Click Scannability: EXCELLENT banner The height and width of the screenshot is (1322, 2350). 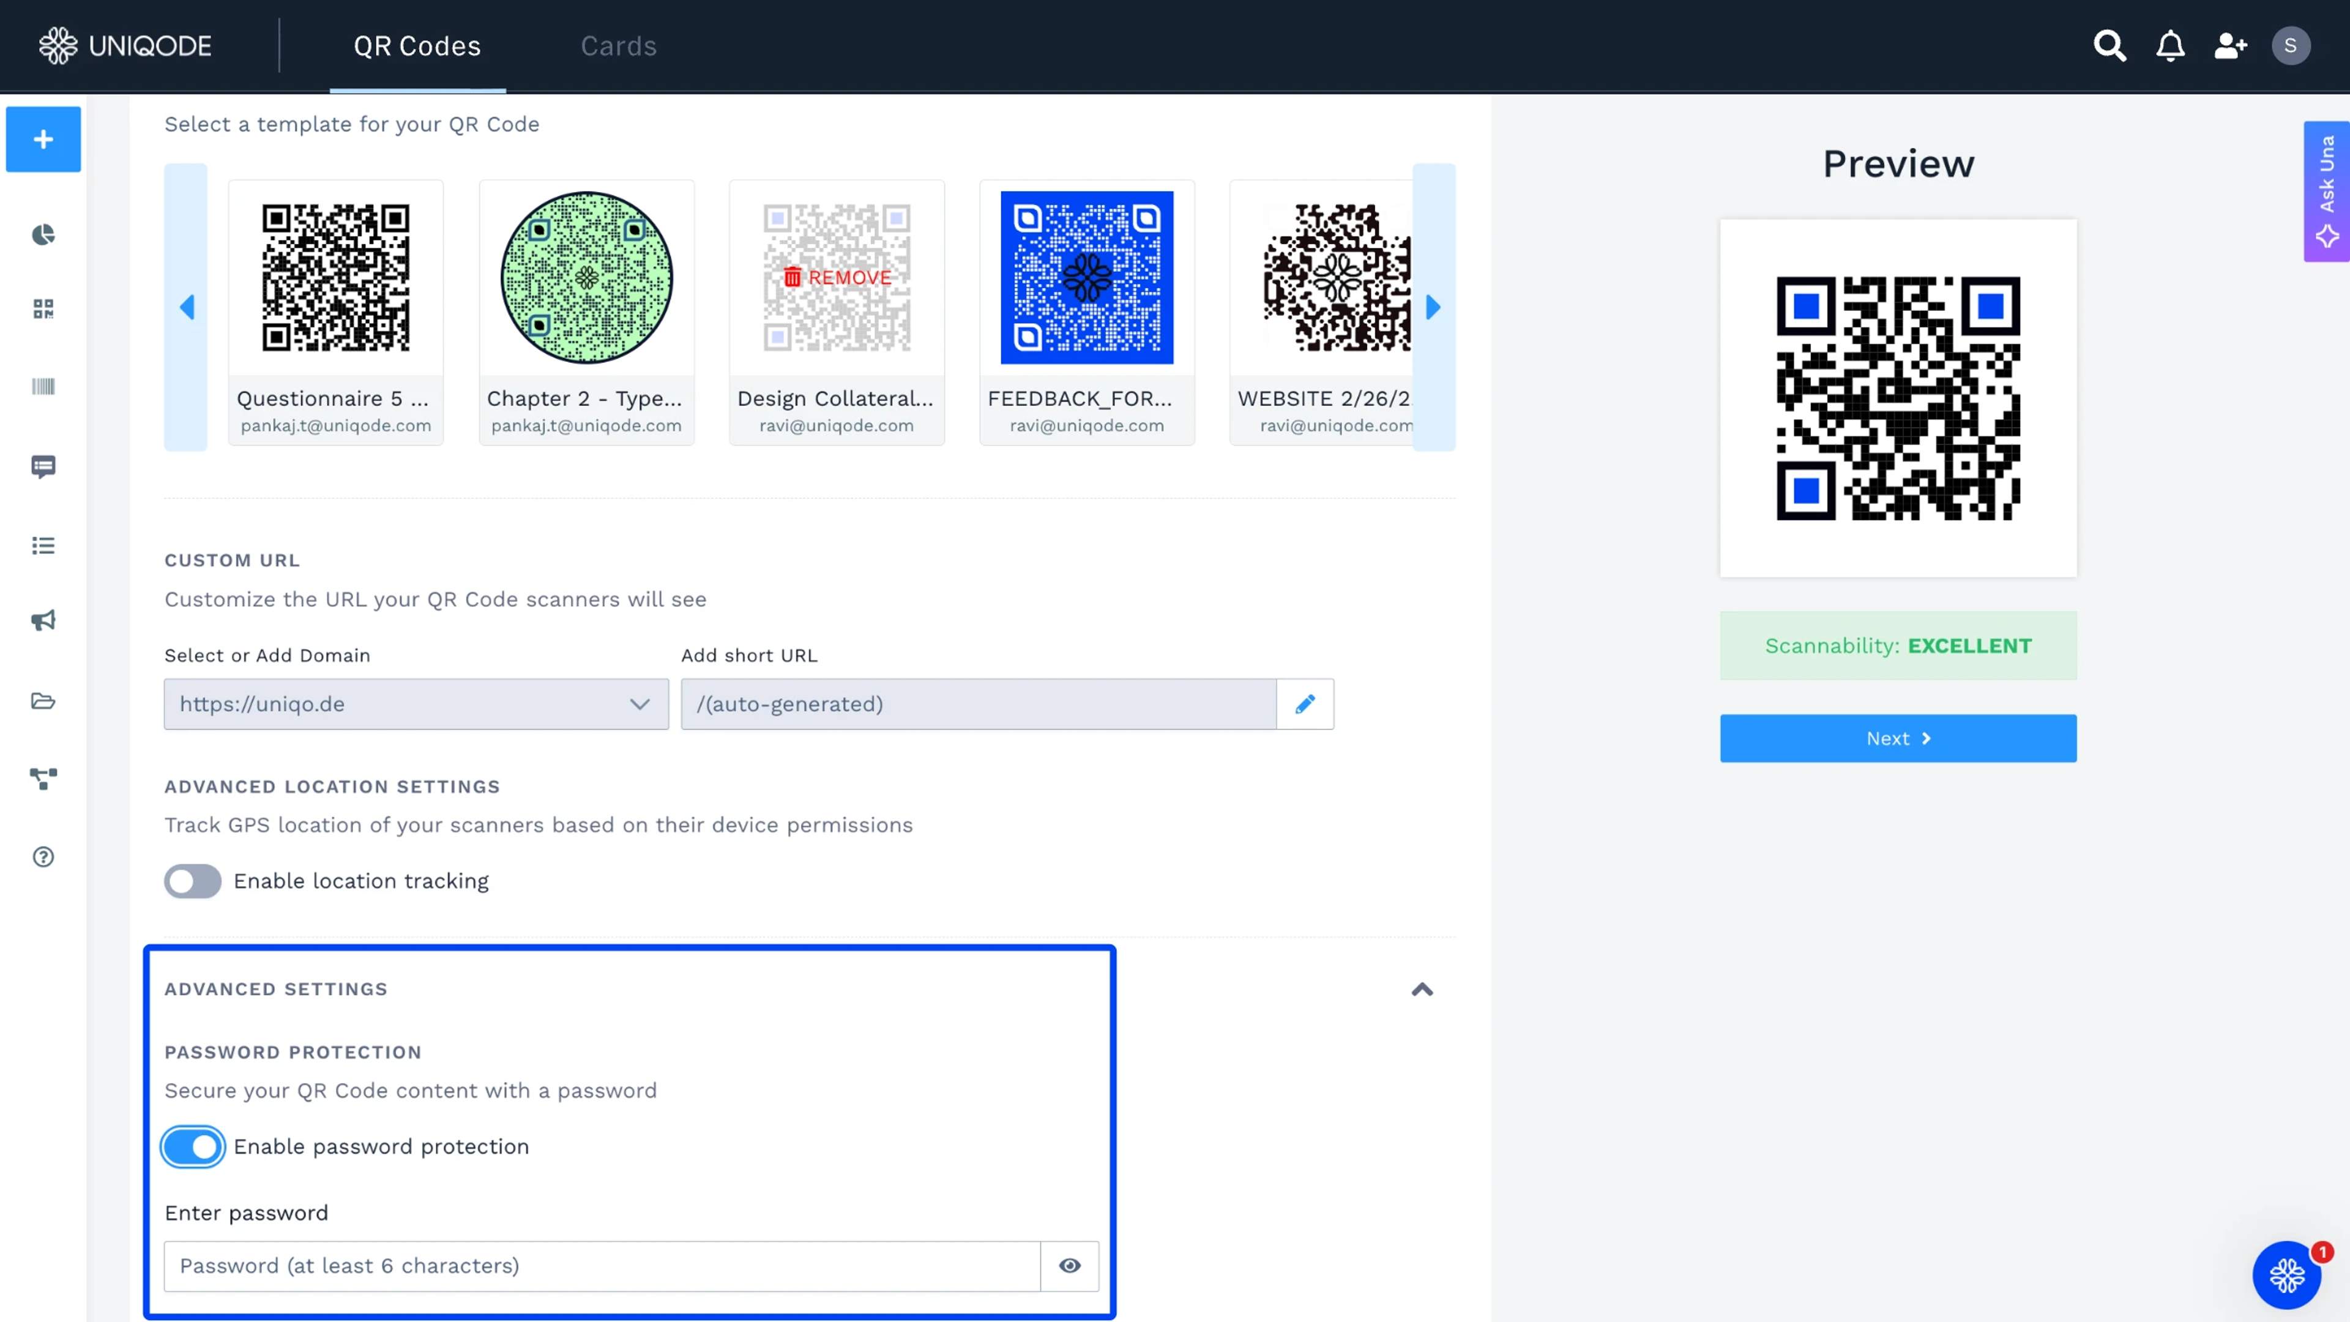(x=1898, y=646)
